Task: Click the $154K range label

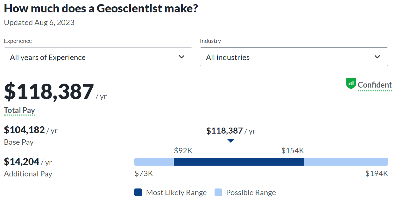Action: click(293, 151)
